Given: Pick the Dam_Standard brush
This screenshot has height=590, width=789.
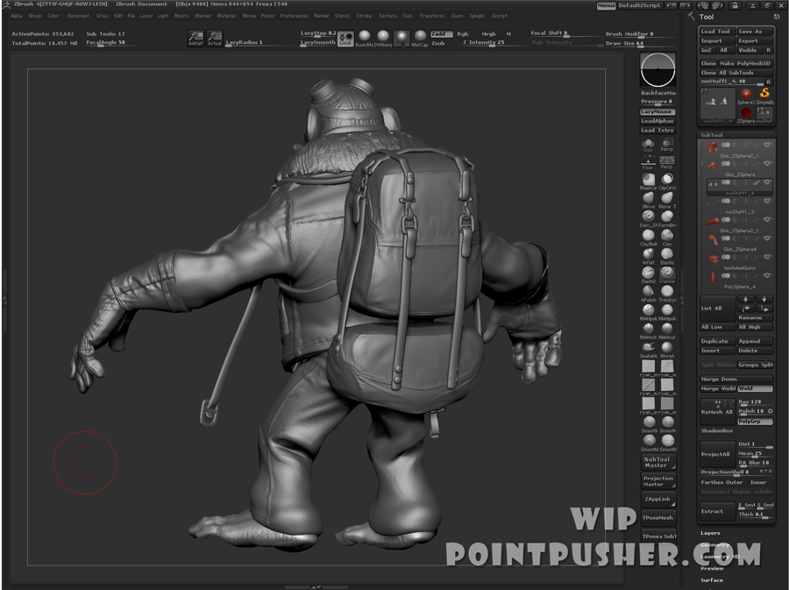Looking at the screenshot, I should click(648, 218).
